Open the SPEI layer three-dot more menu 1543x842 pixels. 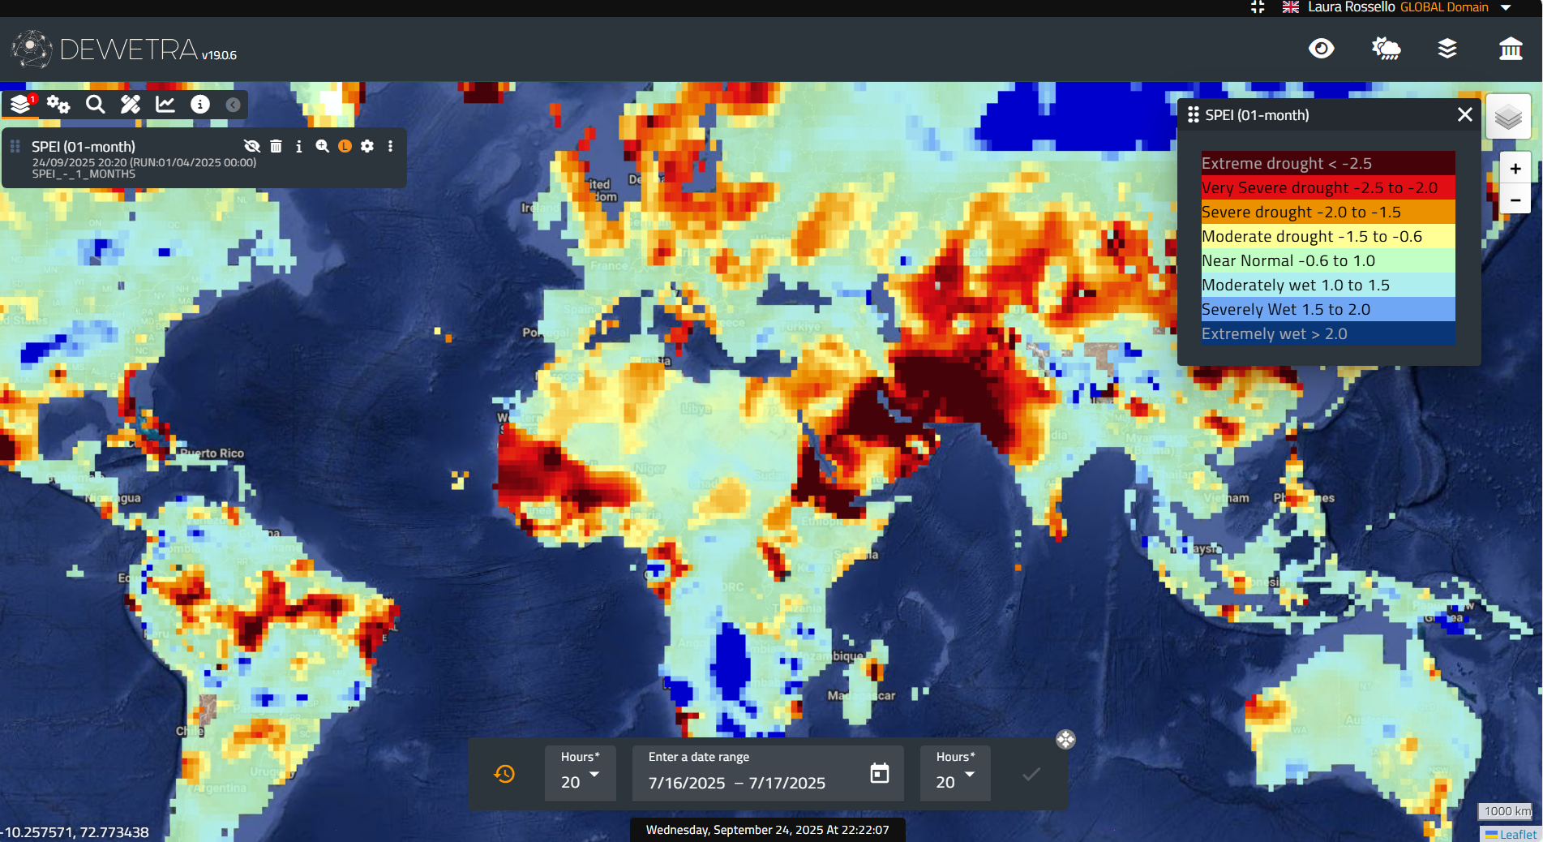point(390,146)
